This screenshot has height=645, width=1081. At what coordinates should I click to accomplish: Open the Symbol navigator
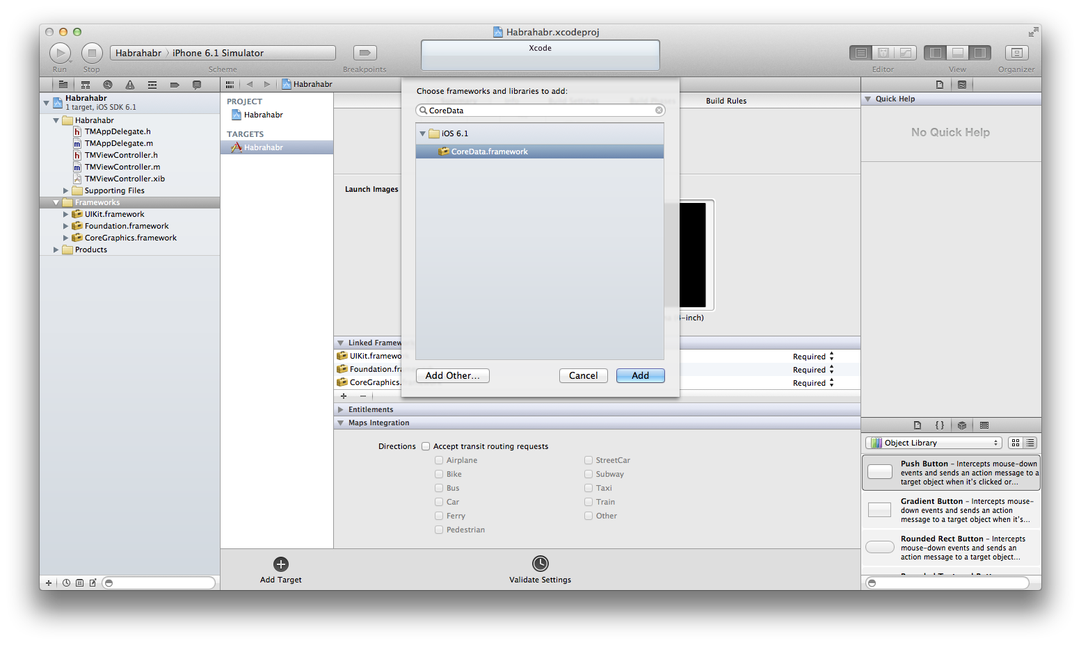pos(85,84)
